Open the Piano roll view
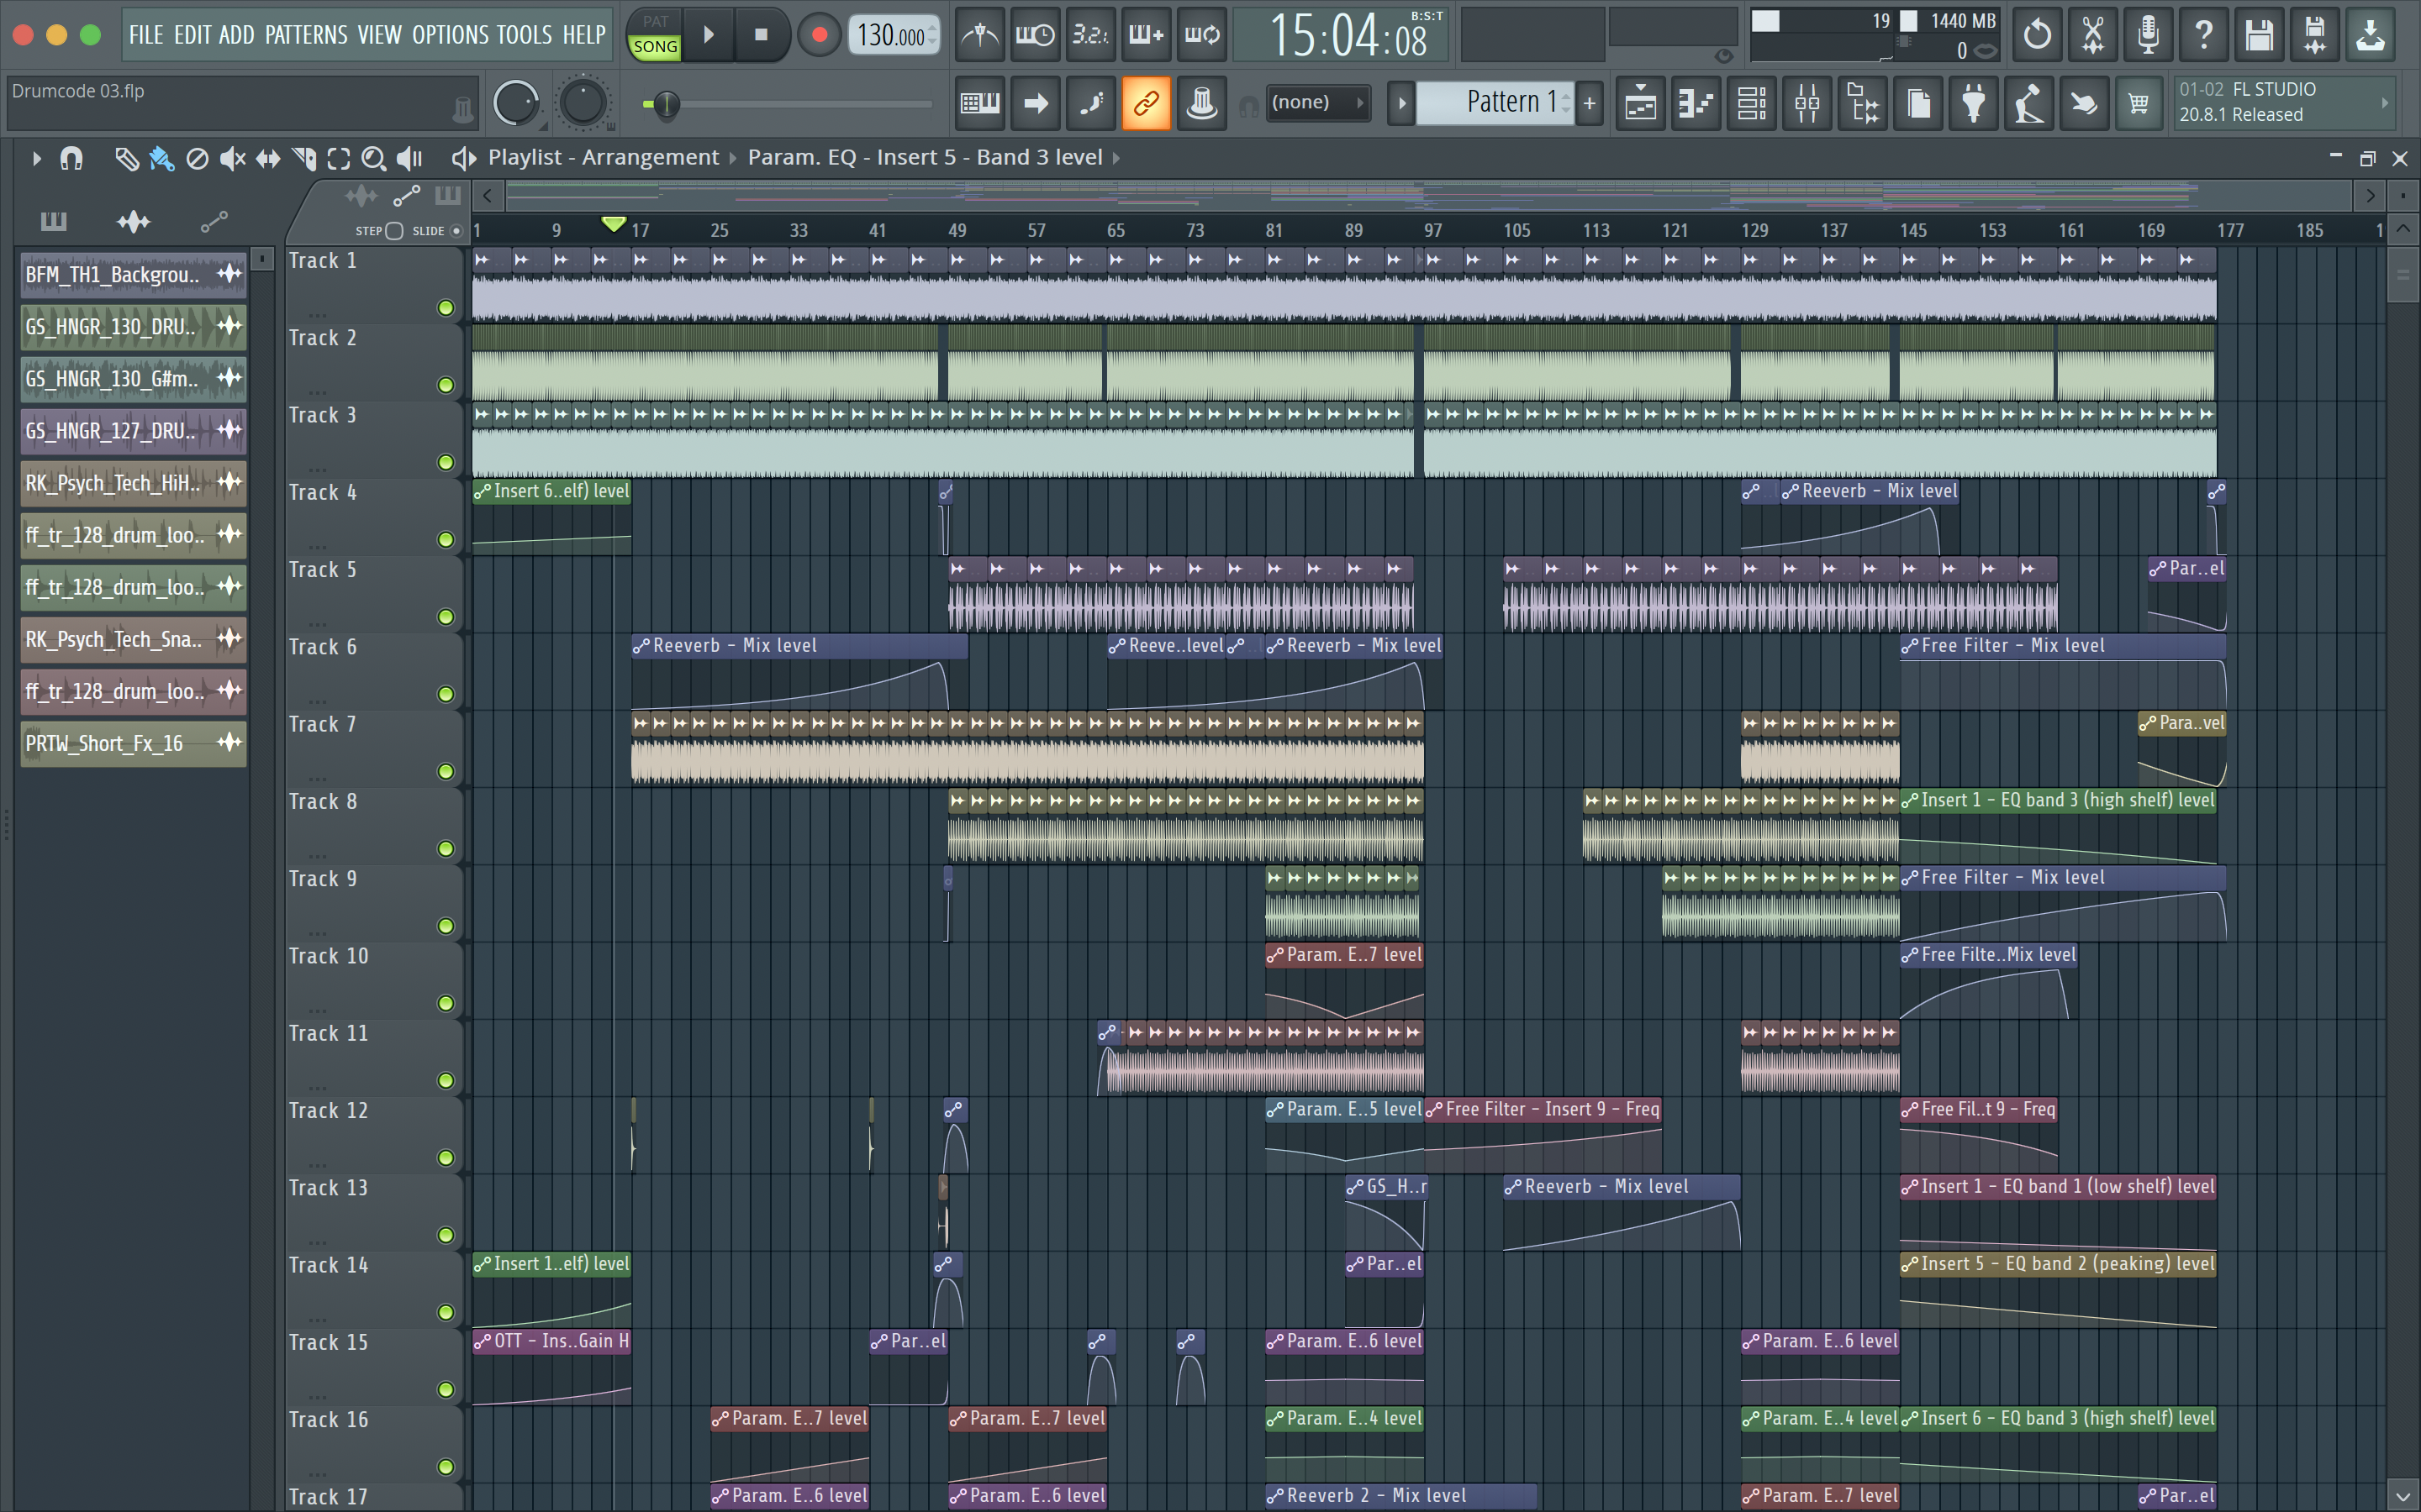2421x1512 pixels. pyautogui.click(x=1696, y=103)
